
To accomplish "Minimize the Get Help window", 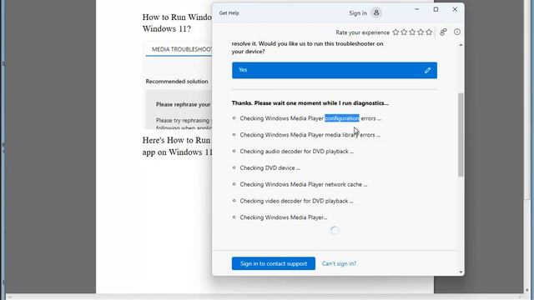I will pyautogui.click(x=417, y=9).
